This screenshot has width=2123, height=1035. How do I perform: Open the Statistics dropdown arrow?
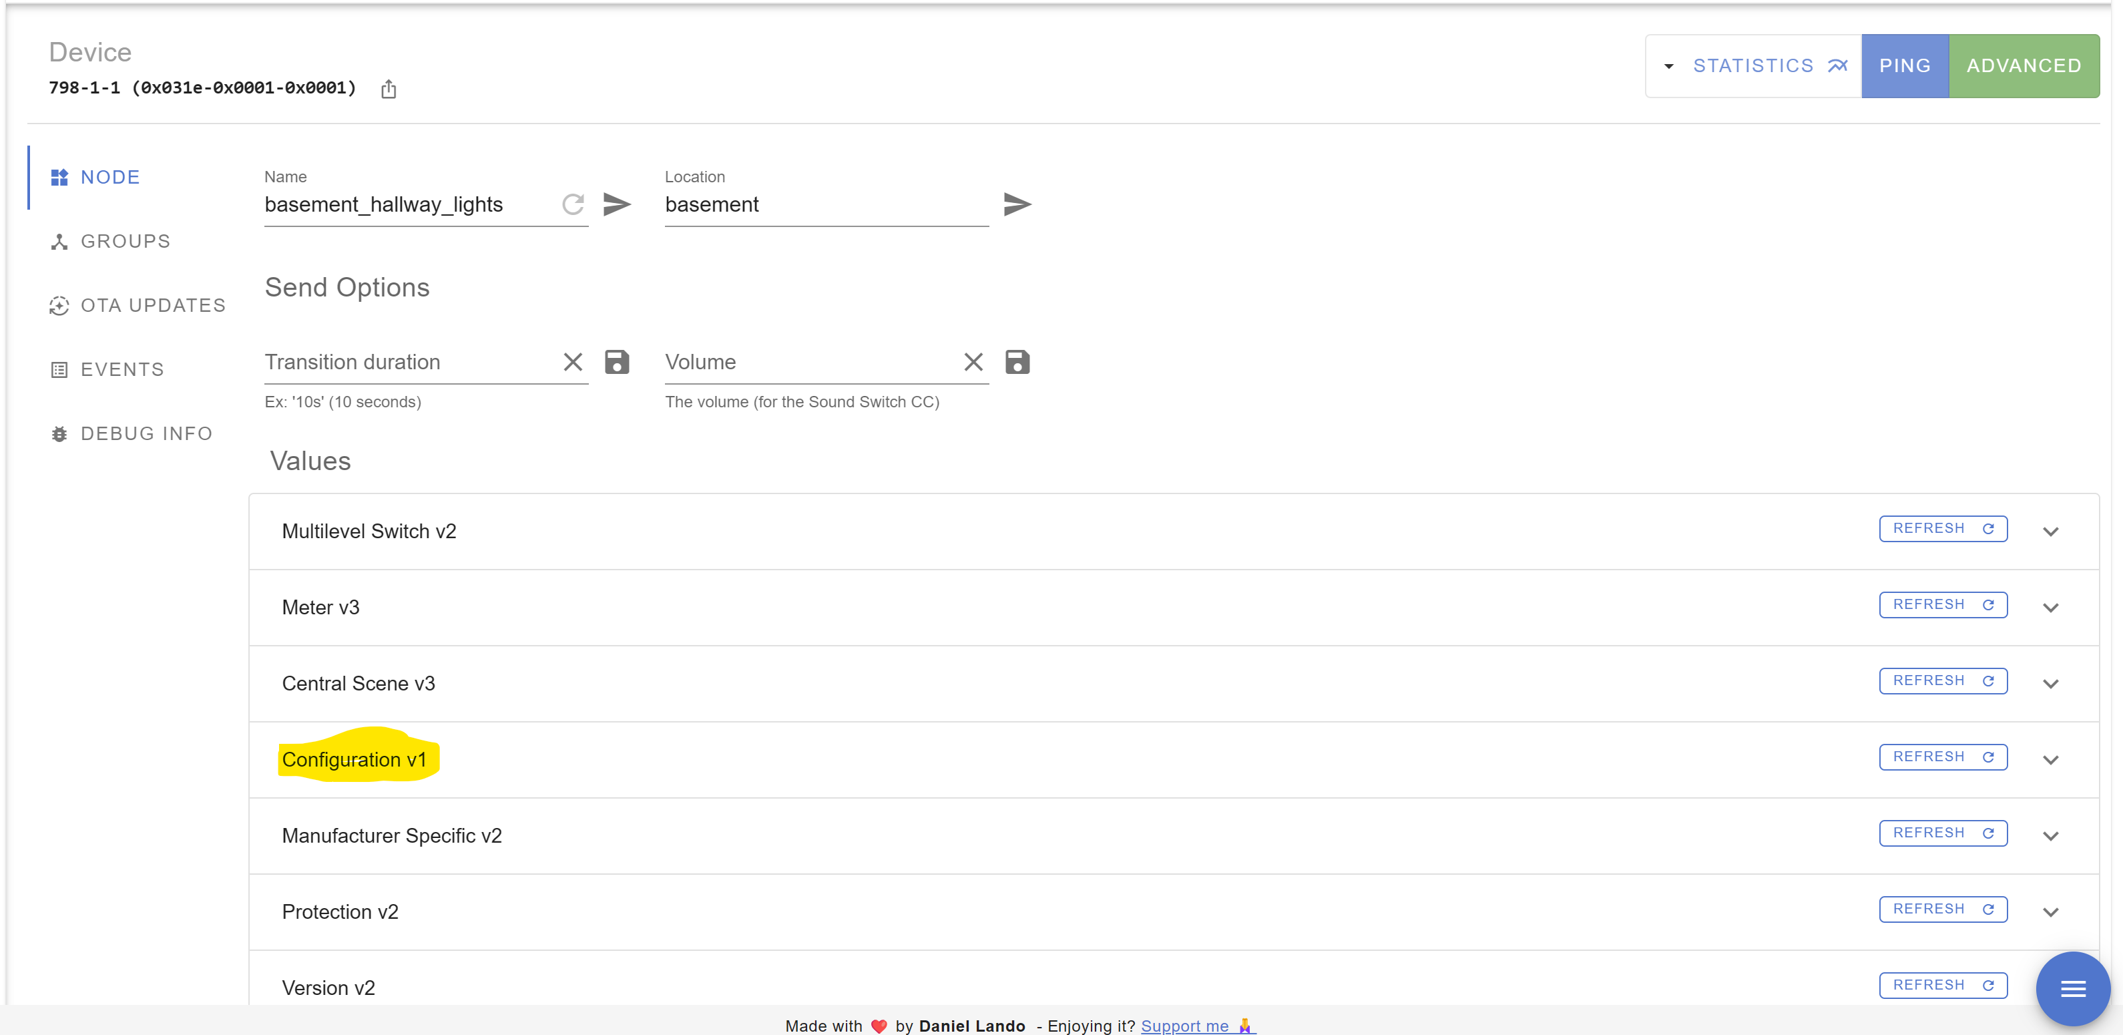1669,66
